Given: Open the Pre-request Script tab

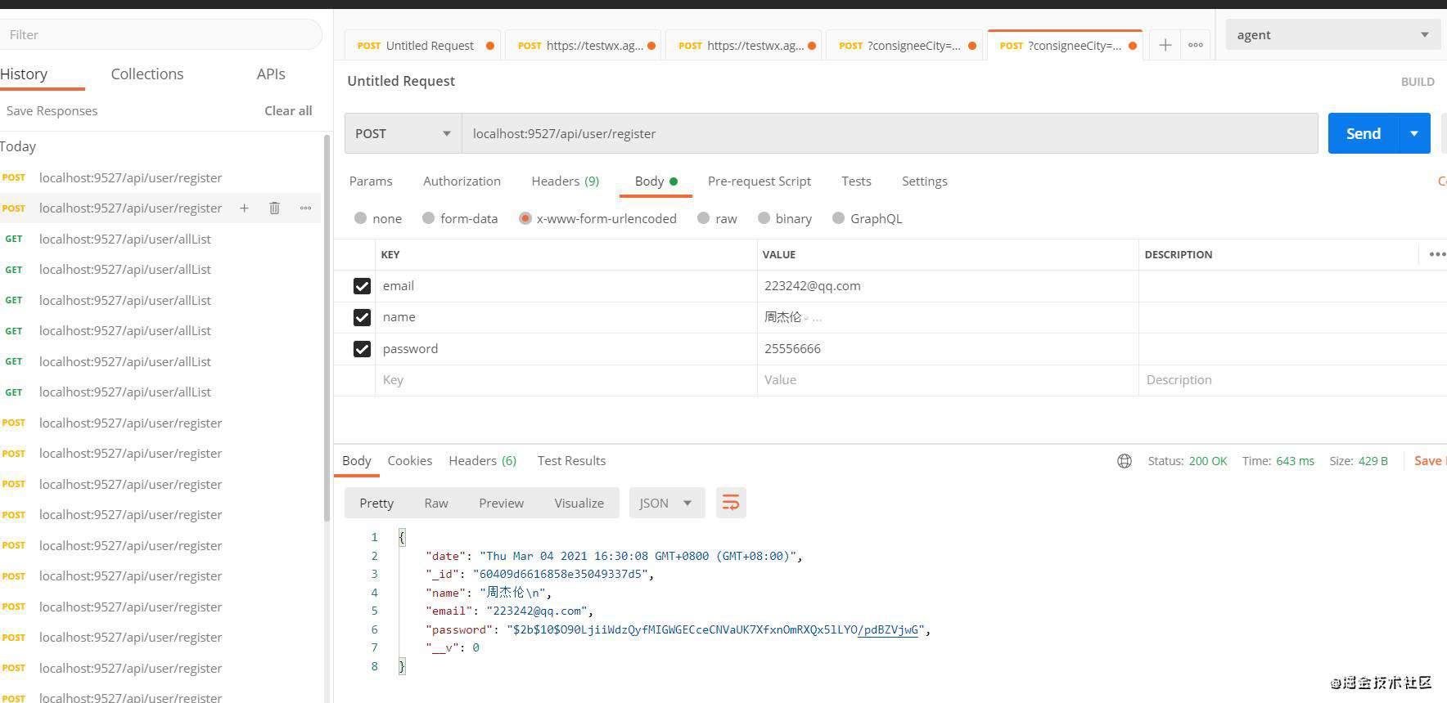Looking at the screenshot, I should click(x=760, y=181).
